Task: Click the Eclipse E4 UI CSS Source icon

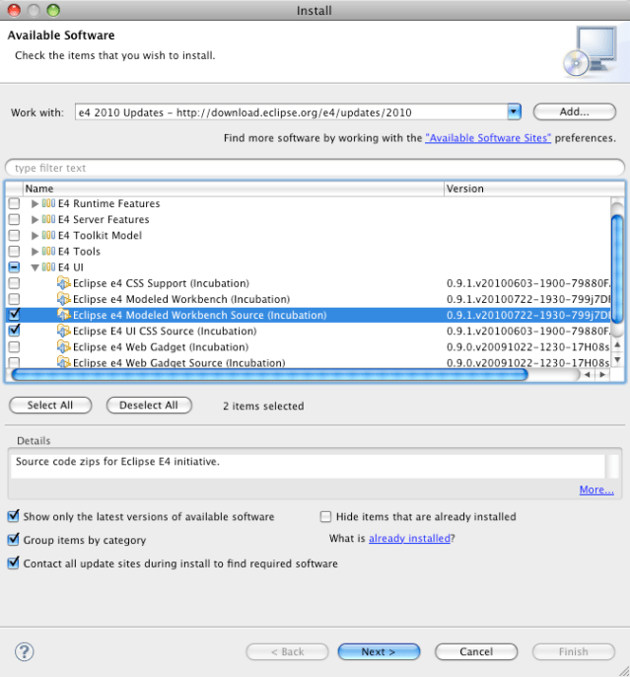Action: coord(64,332)
